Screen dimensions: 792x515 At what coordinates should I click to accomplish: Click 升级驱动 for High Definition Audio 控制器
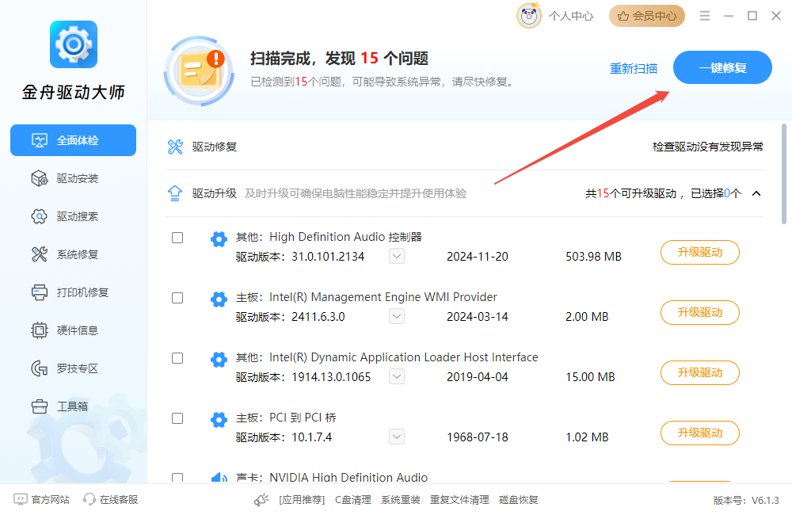point(700,252)
